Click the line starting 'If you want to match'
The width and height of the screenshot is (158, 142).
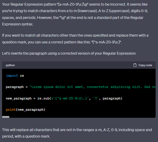coord(75,35)
